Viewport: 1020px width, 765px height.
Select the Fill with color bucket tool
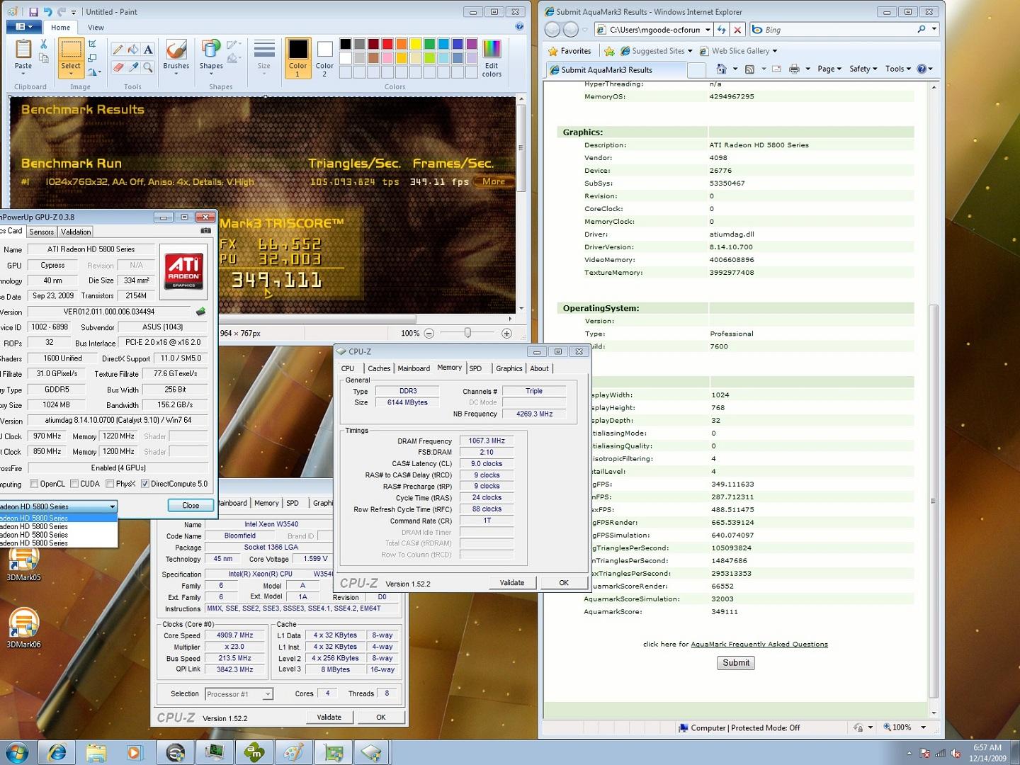pyautogui.click(x=133, y=50)
